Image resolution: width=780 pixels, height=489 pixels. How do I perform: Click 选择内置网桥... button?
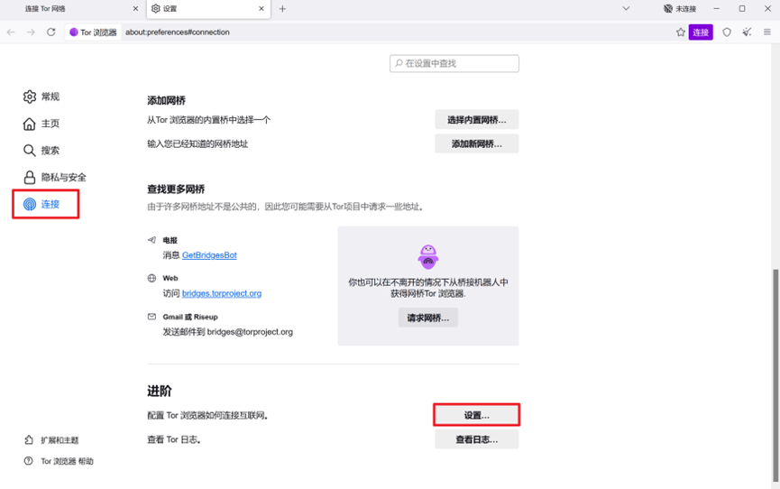pyautogui.click(x=476, y=120)
